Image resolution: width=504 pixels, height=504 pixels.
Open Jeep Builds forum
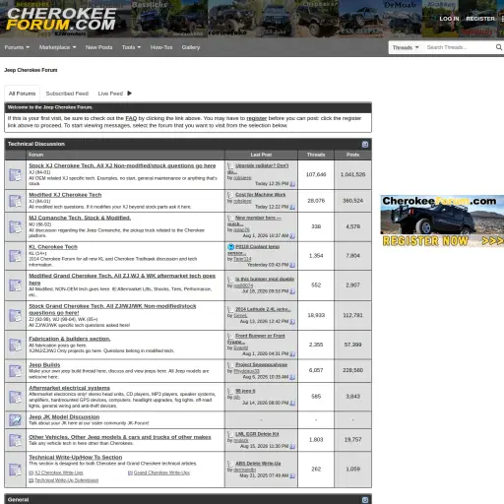tap(44, 365)
